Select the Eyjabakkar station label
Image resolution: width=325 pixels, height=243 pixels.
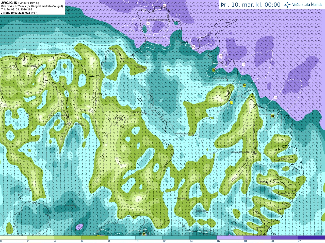pyautogui.click(x=201, y=211)
